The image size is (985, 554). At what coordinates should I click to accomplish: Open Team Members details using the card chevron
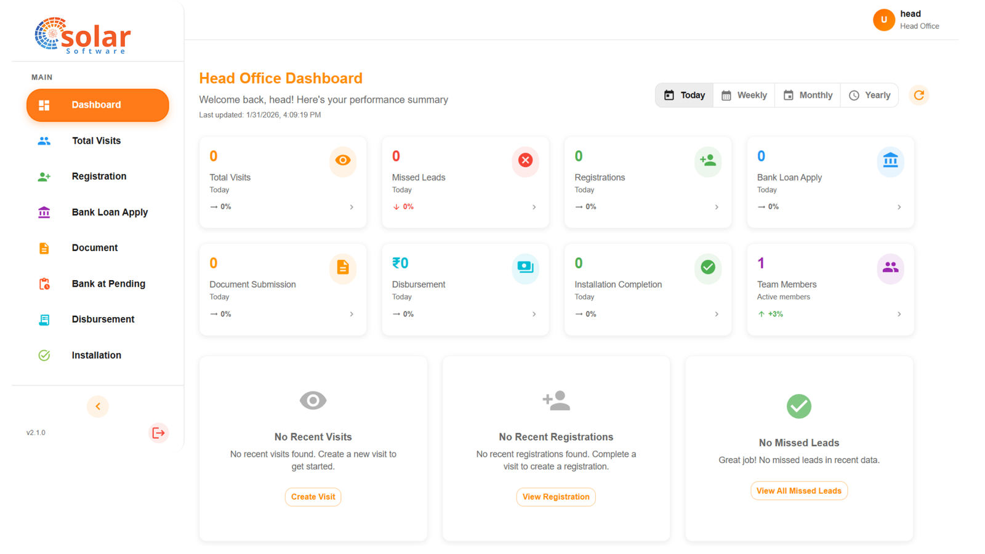click(898, 314)
